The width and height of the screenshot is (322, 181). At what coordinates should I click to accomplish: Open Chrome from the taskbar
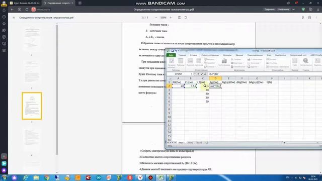pyautogui.click(x=47, y=177)
